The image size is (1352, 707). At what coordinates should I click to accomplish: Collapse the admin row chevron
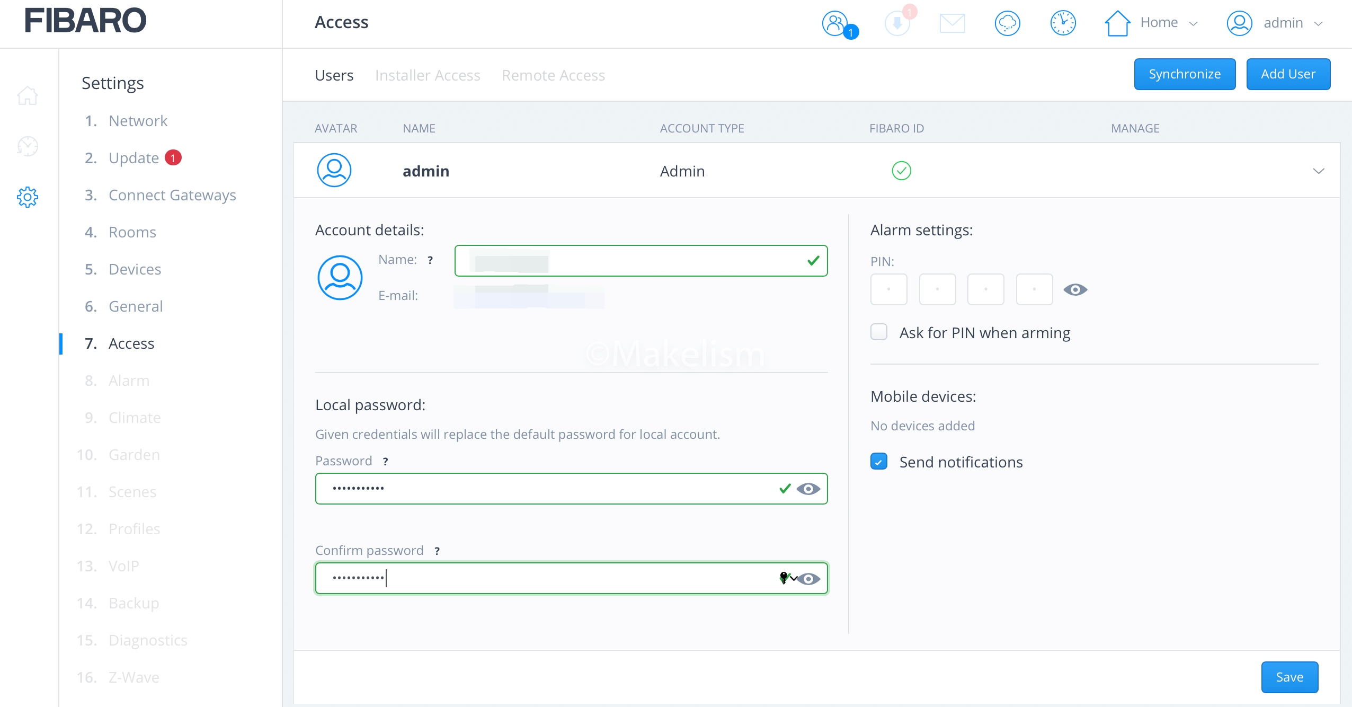[x=1318, y=171]
